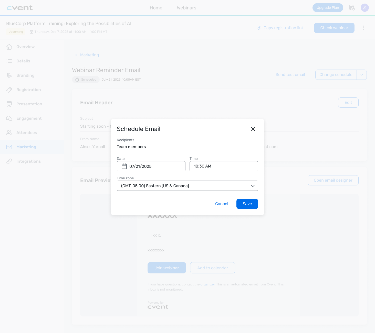Viewport: 375px width, 333px height.
Task: Expand the Change schedule dropdown arrow
Action: (x=362, y=75)
